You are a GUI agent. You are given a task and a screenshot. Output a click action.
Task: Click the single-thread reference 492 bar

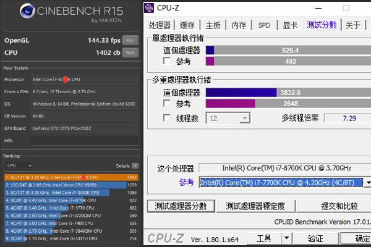point(288,61)
